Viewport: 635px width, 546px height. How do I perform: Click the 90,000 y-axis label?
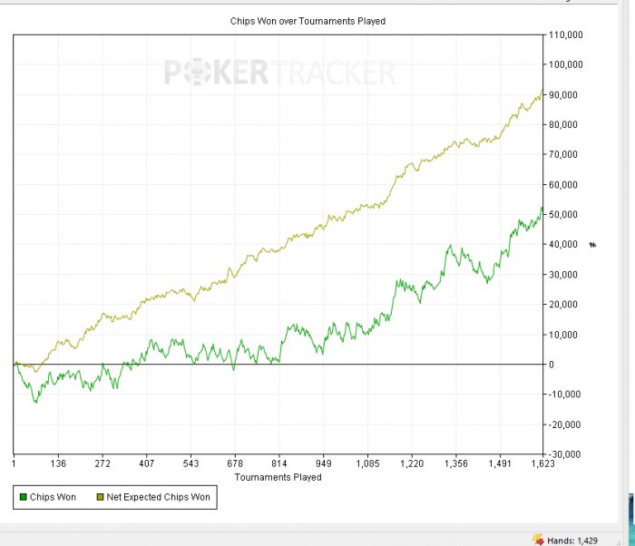[x=563, y=94]
